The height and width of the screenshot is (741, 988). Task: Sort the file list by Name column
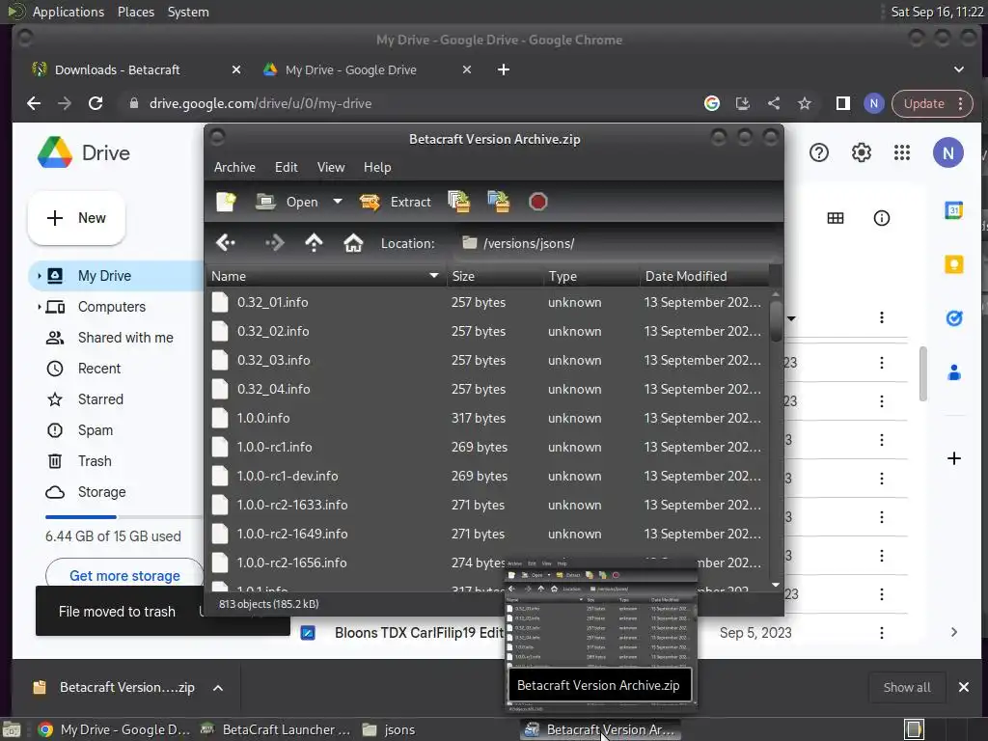click(x=326, y=276)
